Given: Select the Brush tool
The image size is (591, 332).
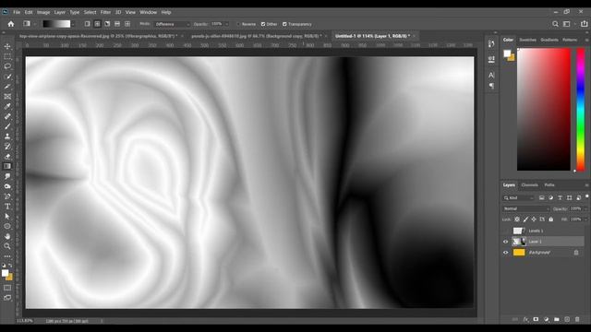Looking at the screenshot, I should click(7, 126).
